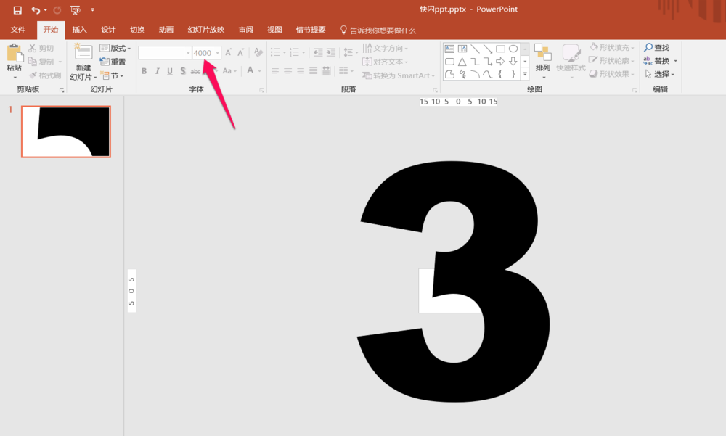Increase list indent level
The height and width of the screenshot is (436, 726).
(330, 52)
